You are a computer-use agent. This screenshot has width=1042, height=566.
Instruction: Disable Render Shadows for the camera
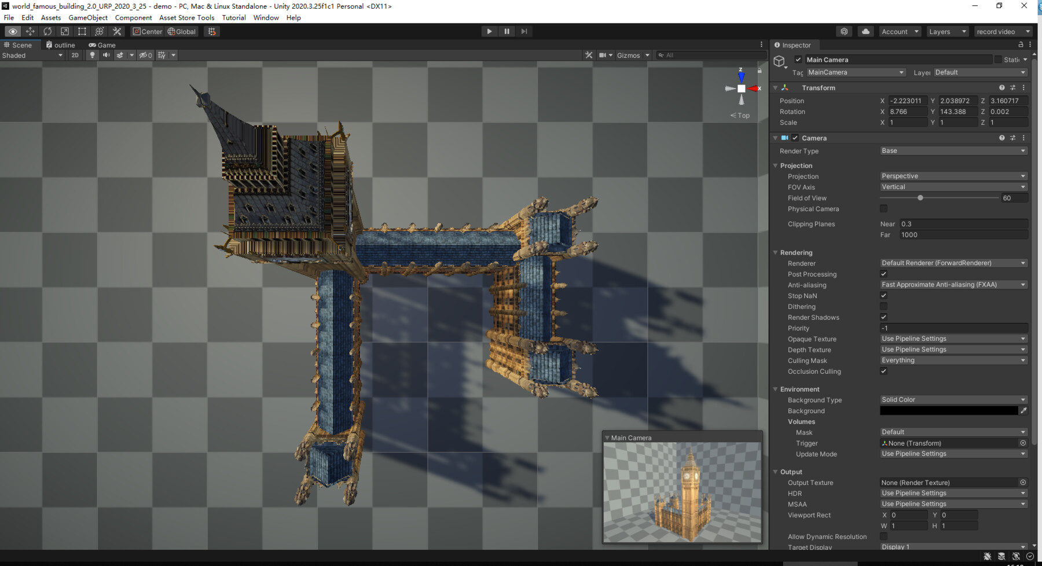point(884,317)
